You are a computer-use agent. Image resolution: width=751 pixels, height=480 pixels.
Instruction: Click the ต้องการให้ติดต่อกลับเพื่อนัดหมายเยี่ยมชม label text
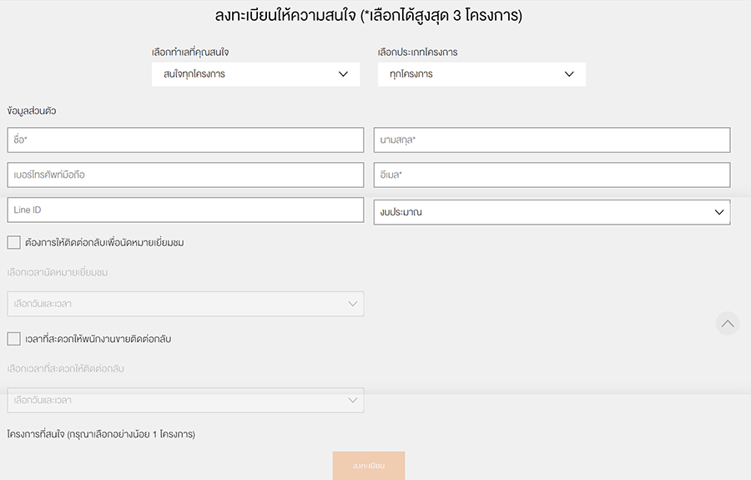(104, 243)
